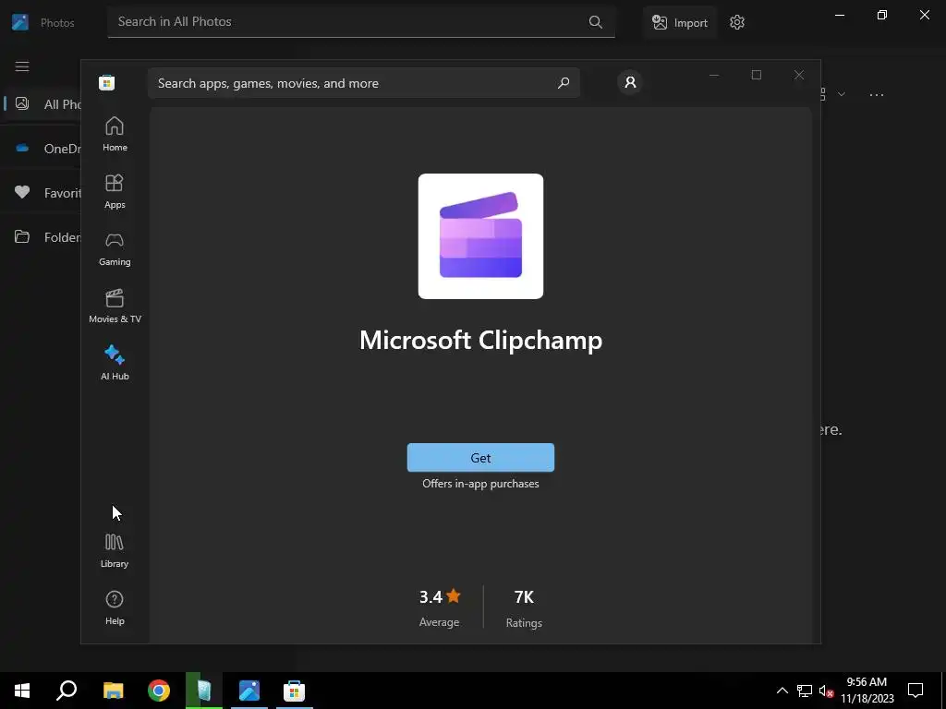Focus Search in All Photos field

click(361, 22)
